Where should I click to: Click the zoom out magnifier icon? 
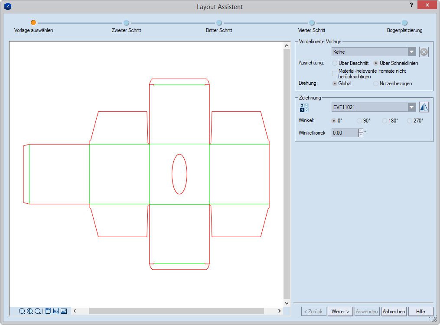(x=38, y=311)
